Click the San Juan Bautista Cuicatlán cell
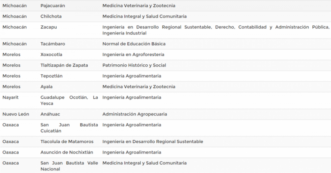 [69, 128]
